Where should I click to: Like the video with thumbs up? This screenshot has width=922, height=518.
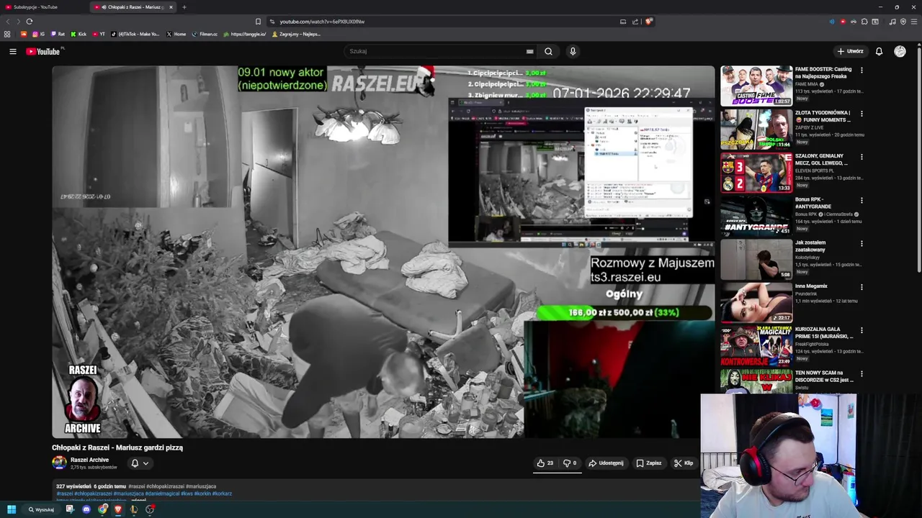click(545, 463)
